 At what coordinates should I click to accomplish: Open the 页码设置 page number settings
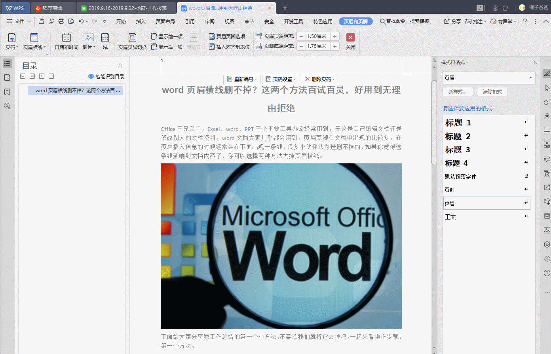280,79
